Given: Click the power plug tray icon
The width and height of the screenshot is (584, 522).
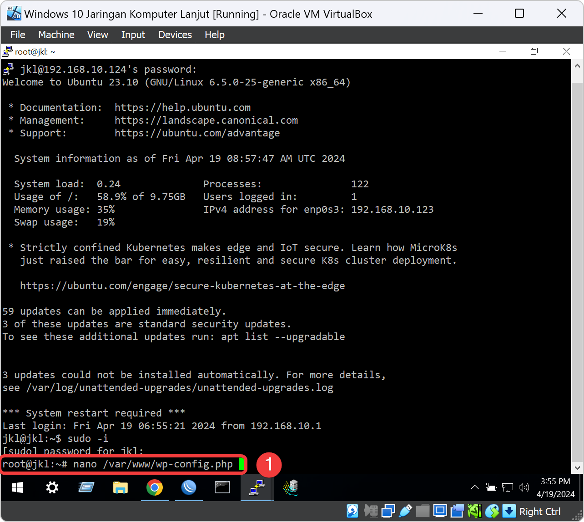Looking at the screenshot, I should [x=491, y=488].
